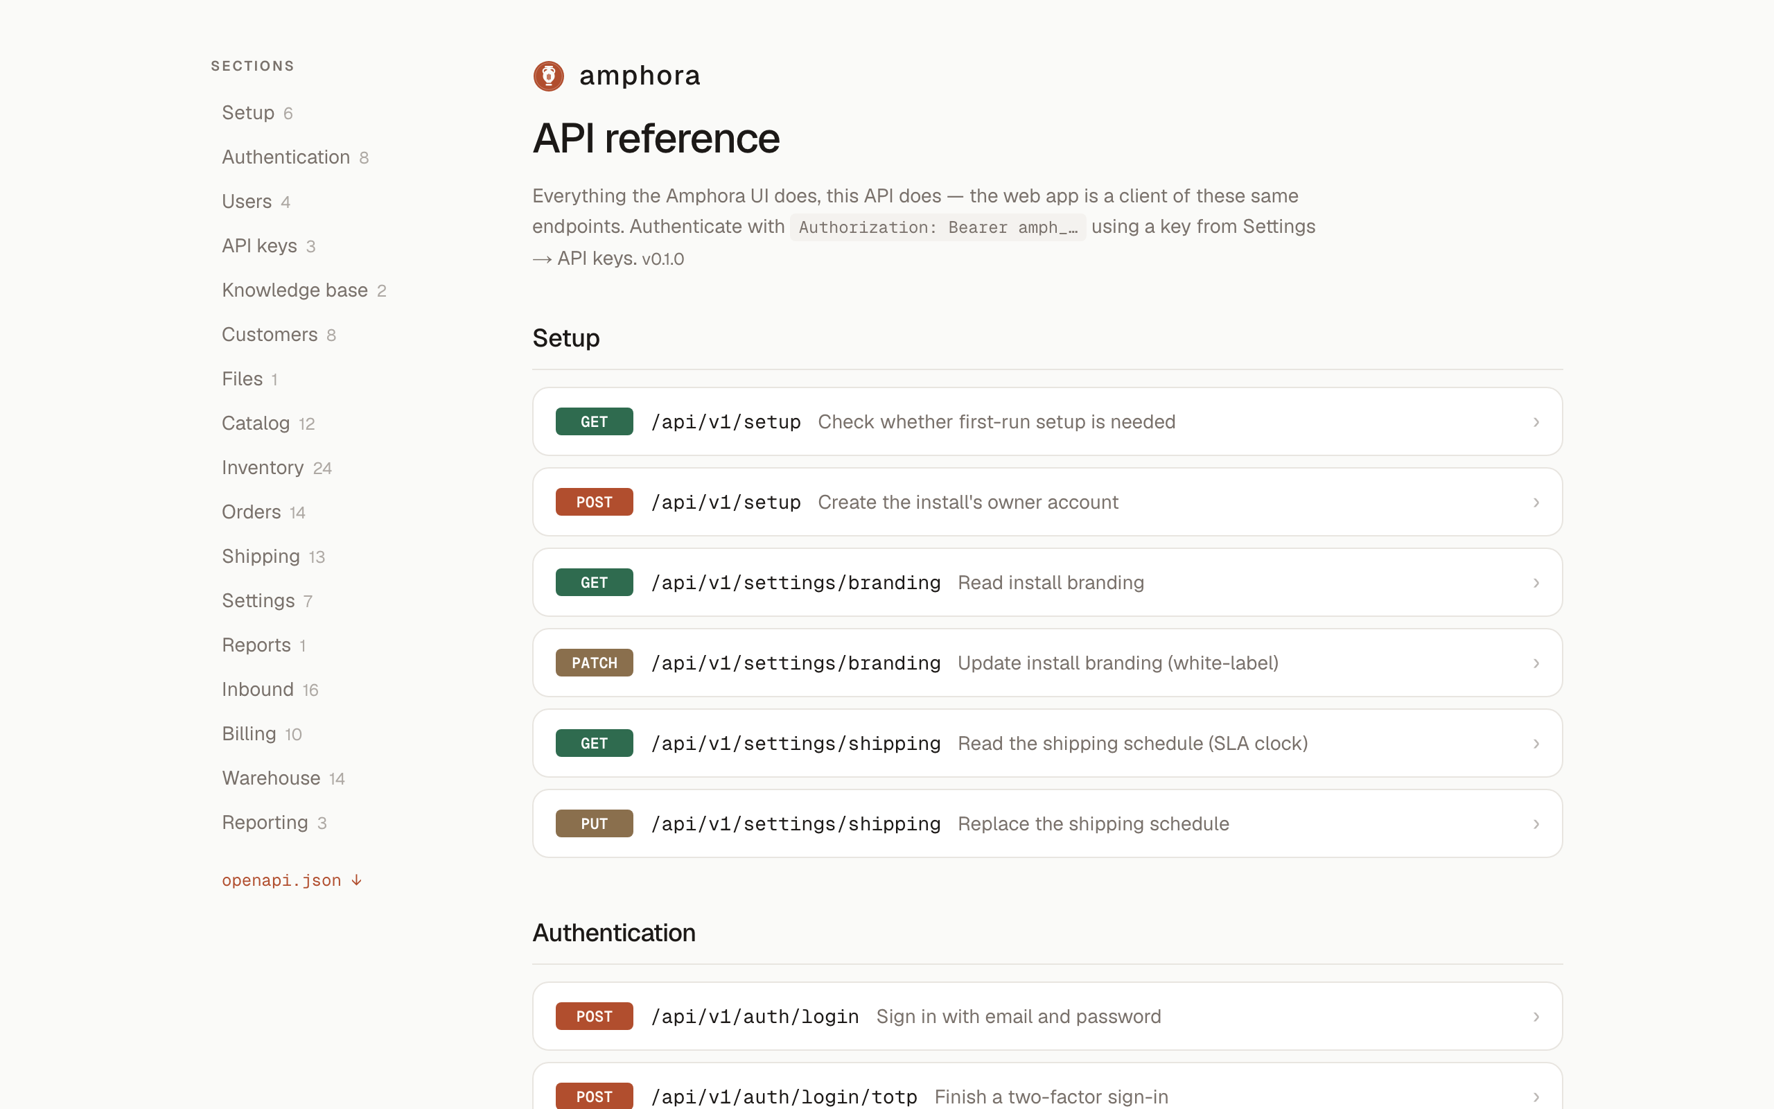Expand GET /api/v1/settings/branding chevron
Viewport: 1774px width, 1109px height.
(x=1536, y=582)
